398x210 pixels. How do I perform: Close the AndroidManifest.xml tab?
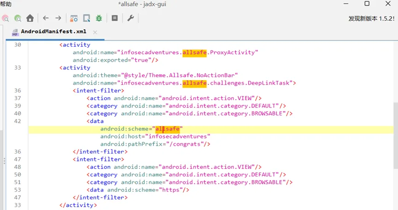point(95,33)
